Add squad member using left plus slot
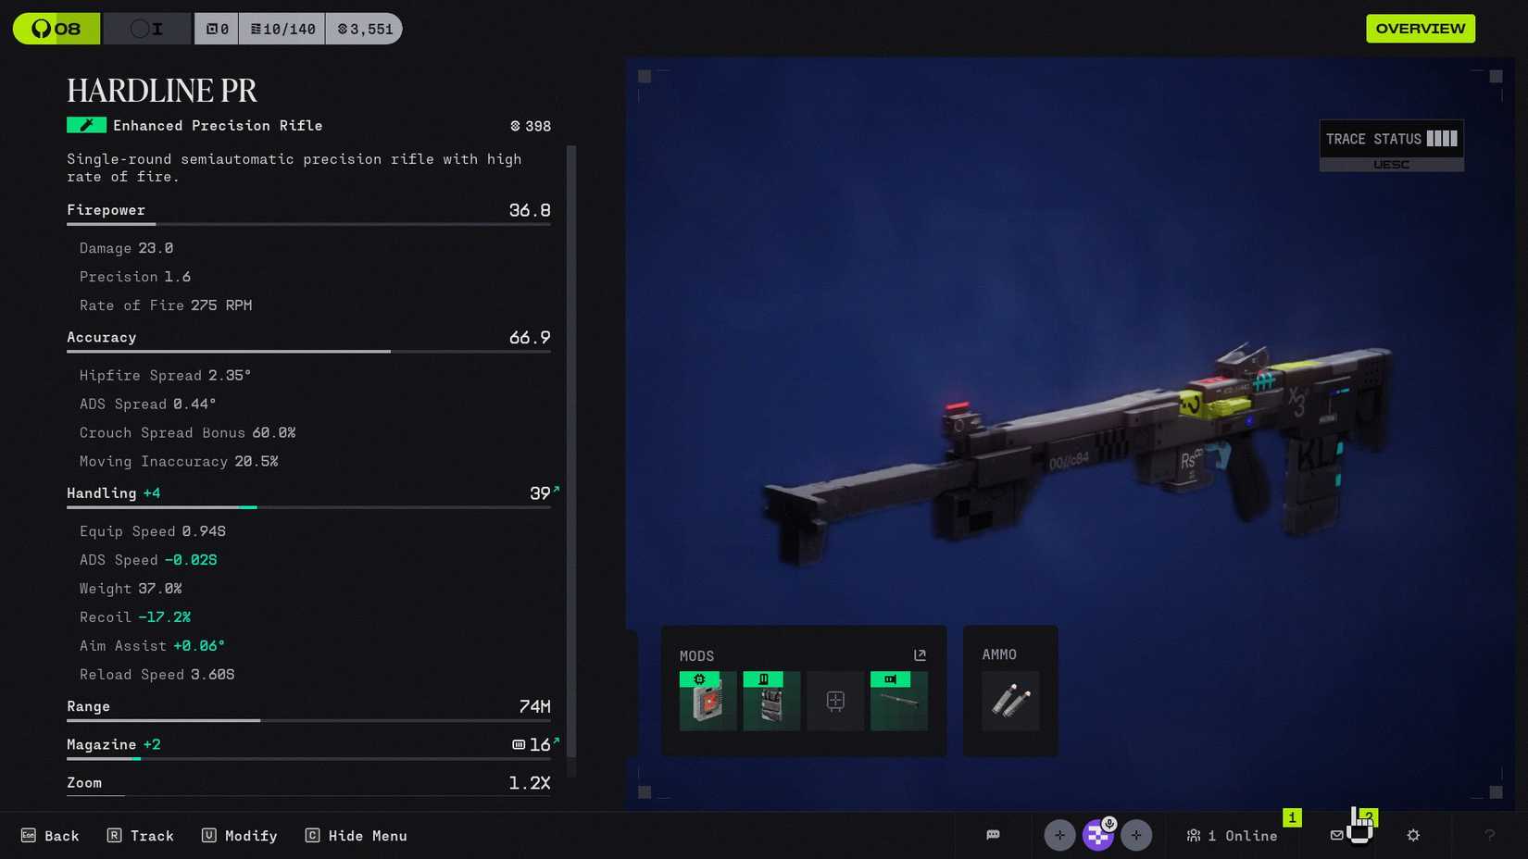This screenshot has height=859, width=1528. click(1059, 835)
